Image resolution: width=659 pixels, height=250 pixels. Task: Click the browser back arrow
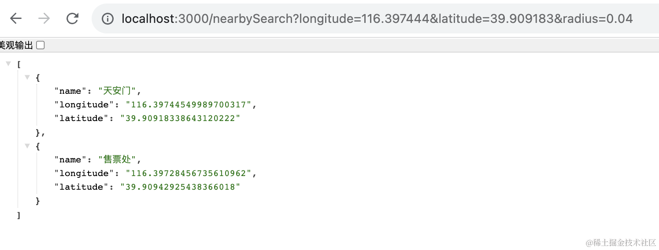pos(16,18)
